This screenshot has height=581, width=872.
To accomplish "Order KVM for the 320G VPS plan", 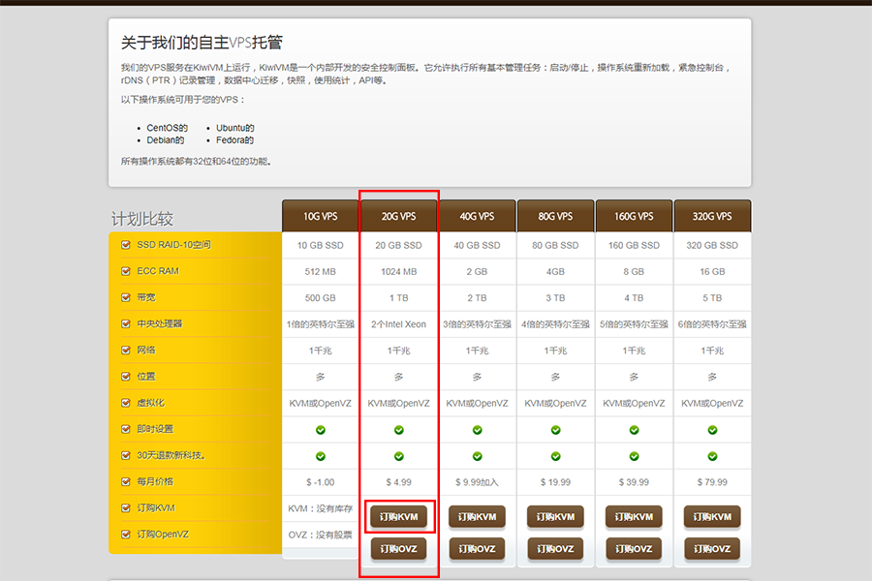I will point(712,516).
